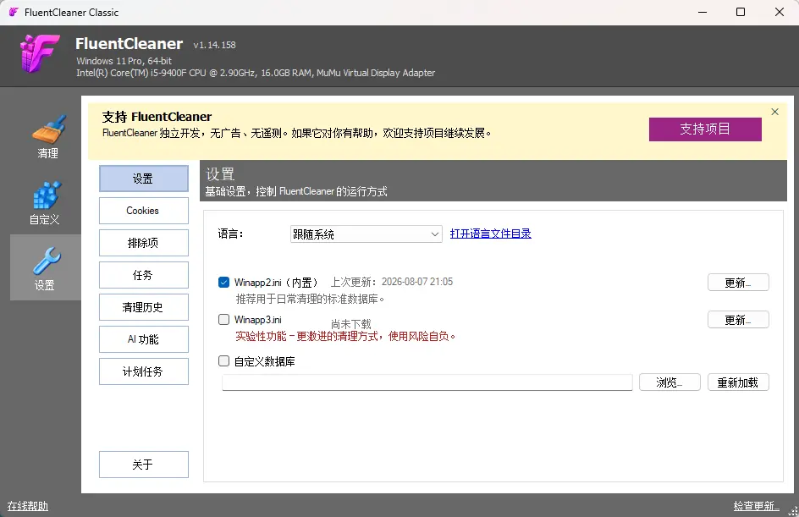Click the 推荐用于日常清理的标准数据库 description
799x517 pixels.
tap(310, 299)
